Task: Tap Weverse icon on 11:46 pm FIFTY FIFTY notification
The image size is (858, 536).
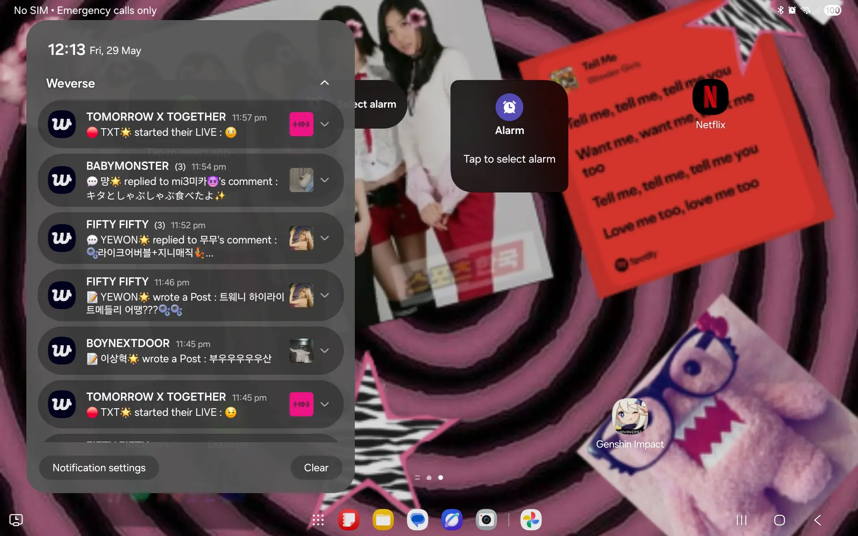Action: click(62, 295)
